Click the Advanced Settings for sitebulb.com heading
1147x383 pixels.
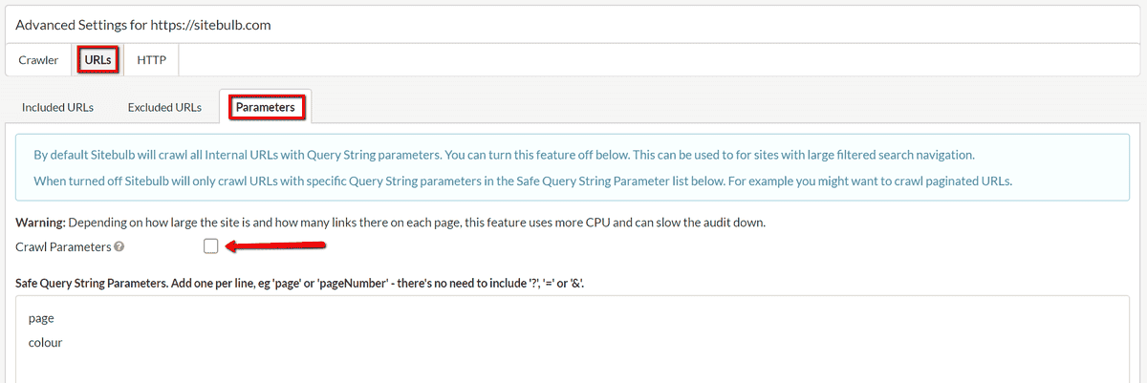tap(143, 25)
